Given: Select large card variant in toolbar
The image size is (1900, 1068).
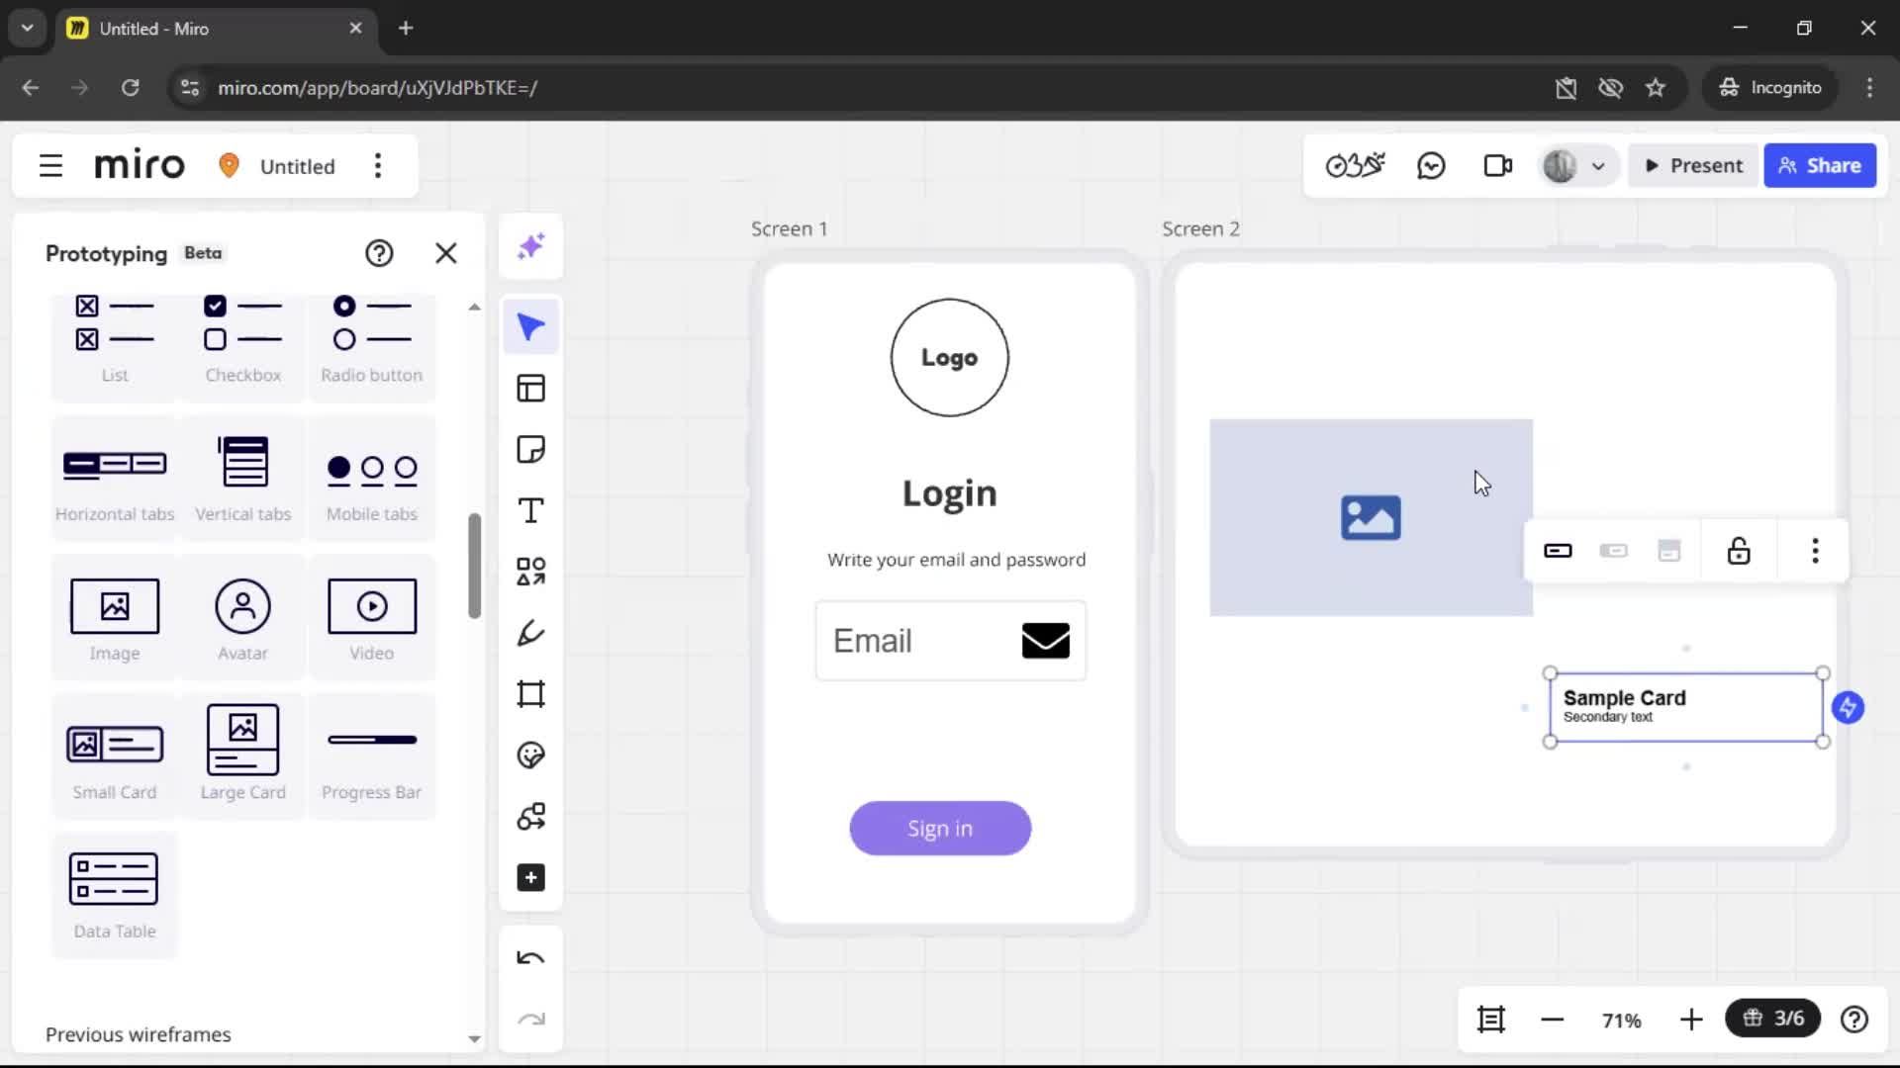Looking at the screenshot, I should 1669,551.
